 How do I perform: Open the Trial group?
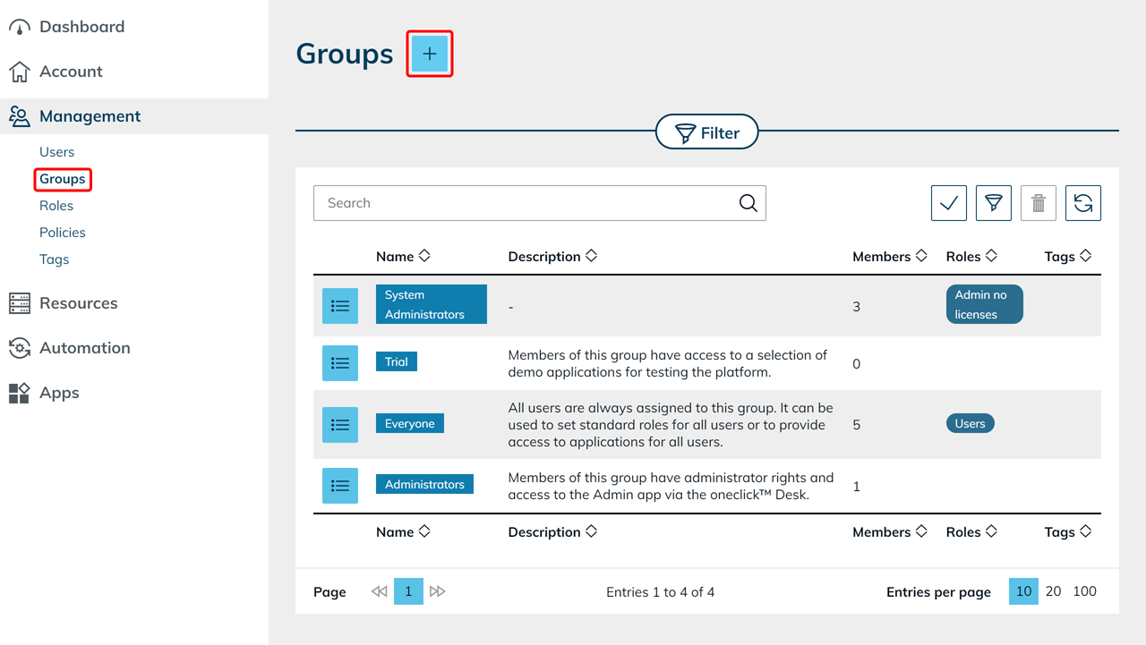(x=397, y=361)
